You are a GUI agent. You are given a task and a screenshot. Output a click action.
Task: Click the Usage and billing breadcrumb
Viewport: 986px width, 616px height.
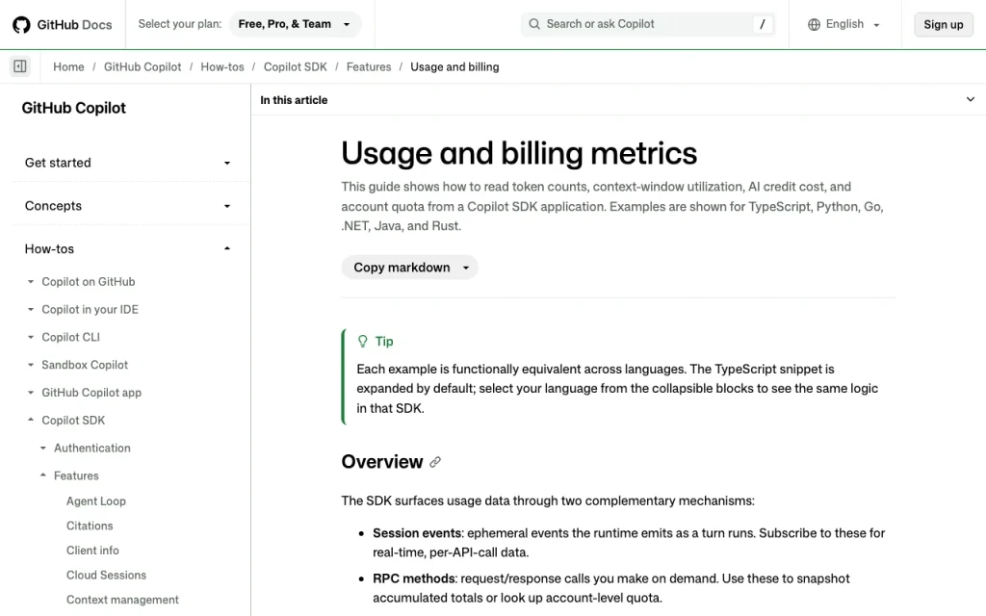click(x=454, y=66)
